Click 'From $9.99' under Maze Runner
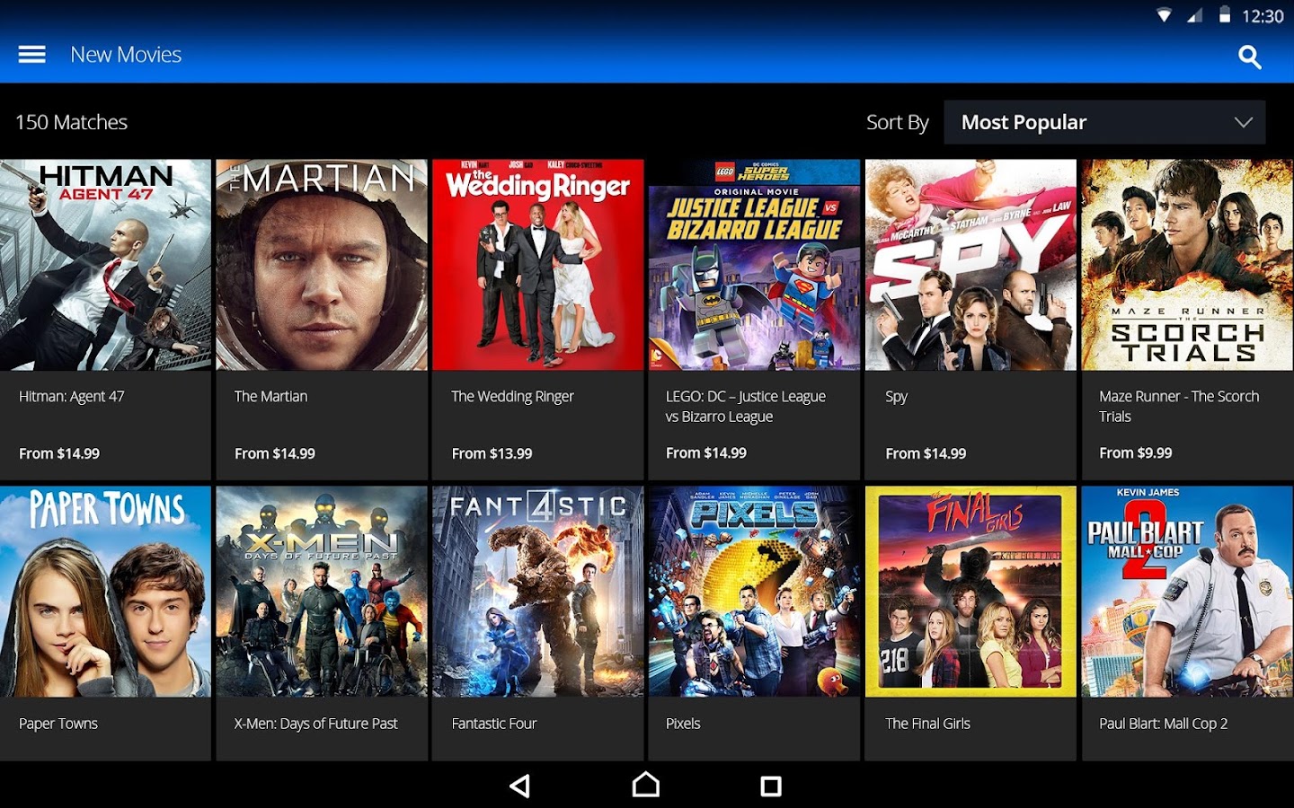This screenshot has height=808, width=1294. pyautogui.click(x=1136, y=453)
